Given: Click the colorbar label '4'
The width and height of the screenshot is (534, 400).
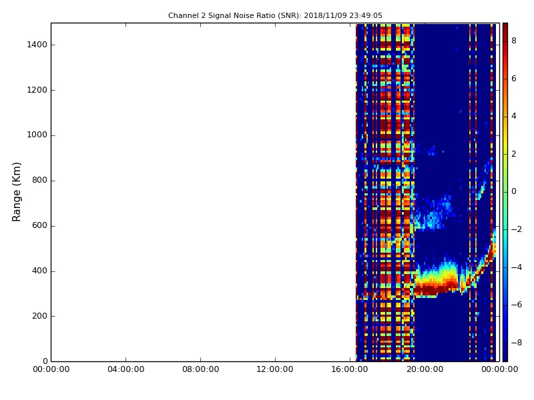Looking at the screenshot, I should (x=514, y=116).
